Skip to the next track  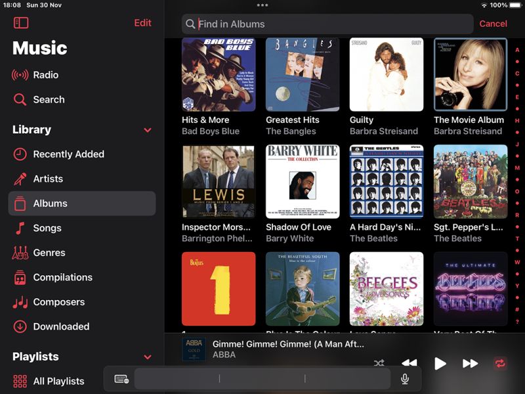point(470,363)
